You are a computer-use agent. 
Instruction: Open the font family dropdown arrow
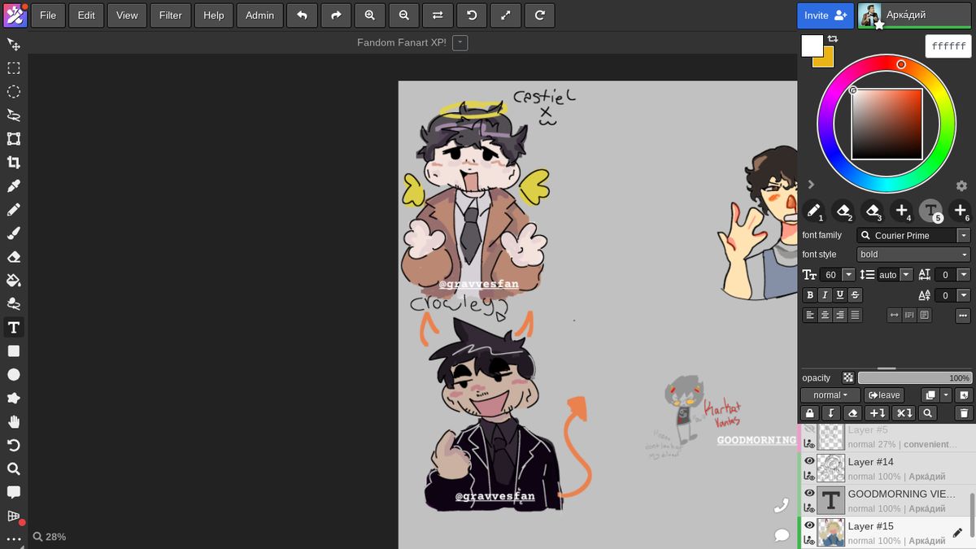click(964, 235)
